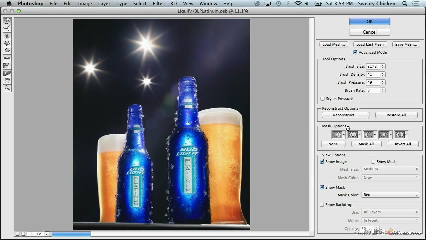
Task: Enable the Show Backdrop checkbox
Action: (x=322, y=205)
